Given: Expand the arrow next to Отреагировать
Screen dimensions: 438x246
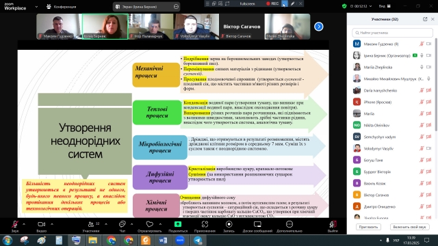Looking at the screenshot, I should pyautogui.click(x=160, y=224).
